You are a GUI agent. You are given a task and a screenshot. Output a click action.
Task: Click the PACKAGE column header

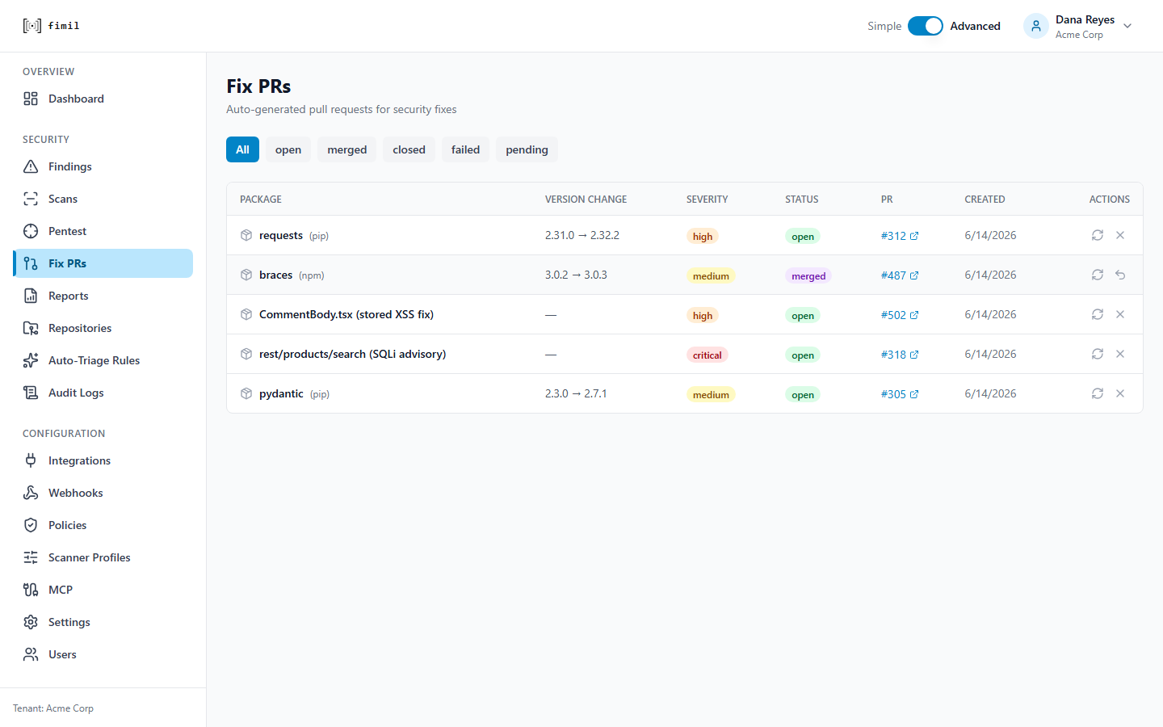(x=261, y=200)
